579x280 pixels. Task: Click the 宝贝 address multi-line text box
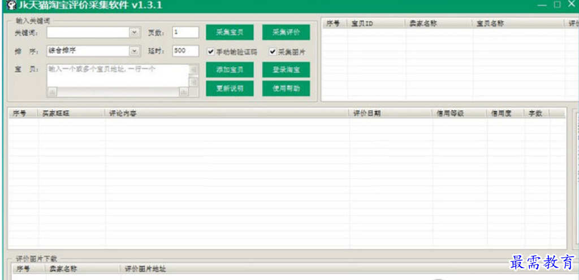click(118, 76)
